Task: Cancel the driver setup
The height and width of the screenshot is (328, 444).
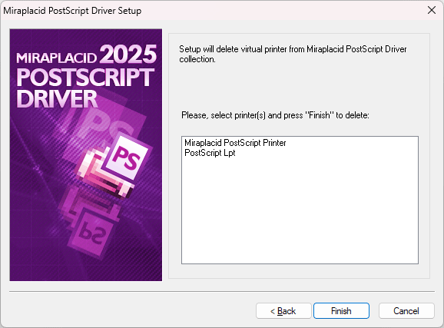Action: coord(406,311)
